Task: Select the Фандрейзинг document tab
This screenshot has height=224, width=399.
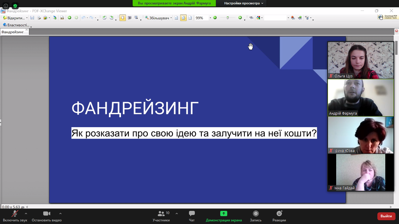Action: (13, 32)
